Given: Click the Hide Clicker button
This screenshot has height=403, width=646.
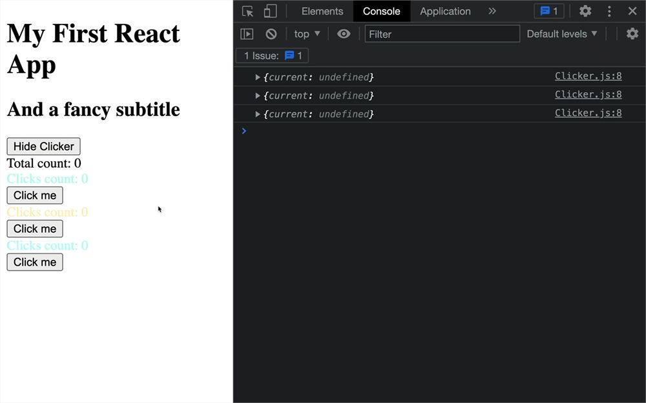Looking at the screenshot, I should tap(44, 146).
